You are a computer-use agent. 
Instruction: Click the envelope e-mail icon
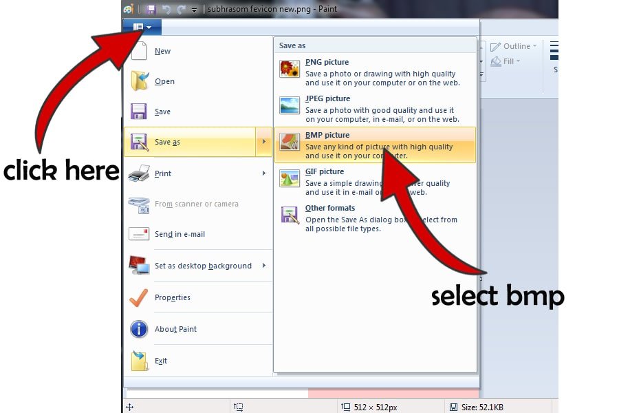click(138, 233)
